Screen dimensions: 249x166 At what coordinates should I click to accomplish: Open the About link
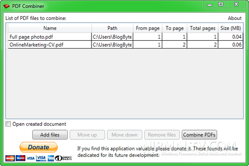click(235, 18)
